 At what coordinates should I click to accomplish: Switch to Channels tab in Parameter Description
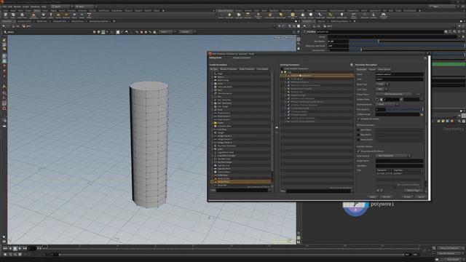pyautogui.click(x=372, y=70)
